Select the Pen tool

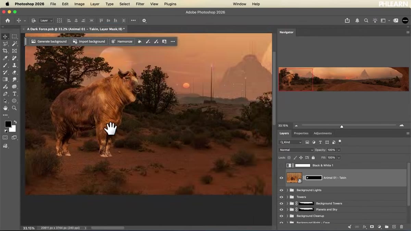click(5, 94)
